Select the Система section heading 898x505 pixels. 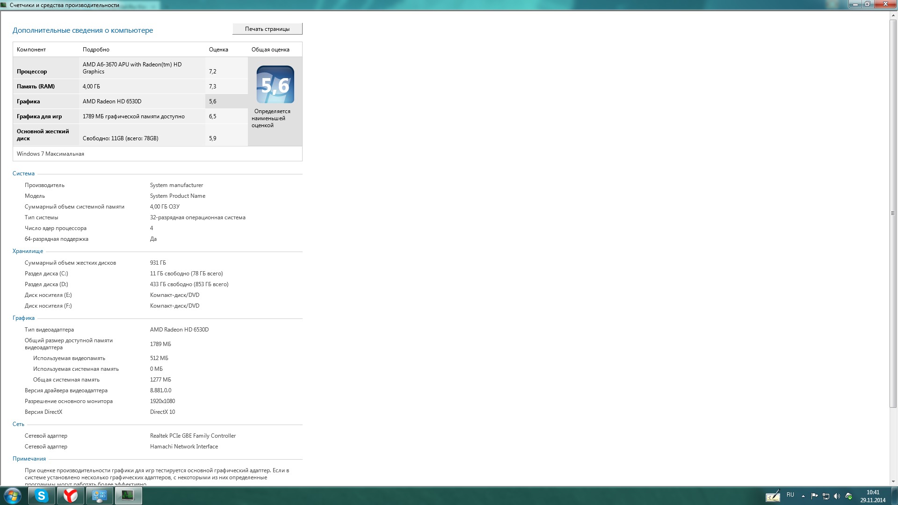pos(23,173)
